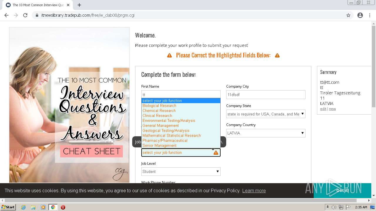376x211 pixels.
Task: Open the Chrome profile avatar menu
Action: [x=360, y=15]
